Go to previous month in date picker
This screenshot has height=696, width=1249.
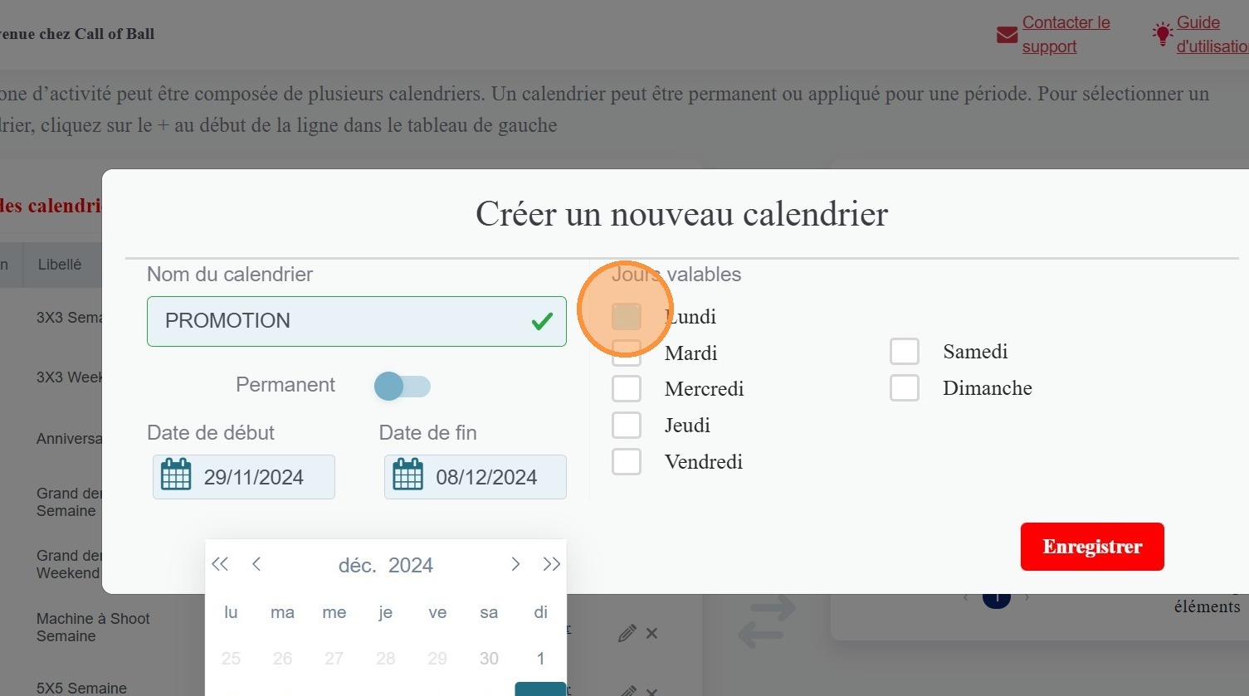pos(256,565)
